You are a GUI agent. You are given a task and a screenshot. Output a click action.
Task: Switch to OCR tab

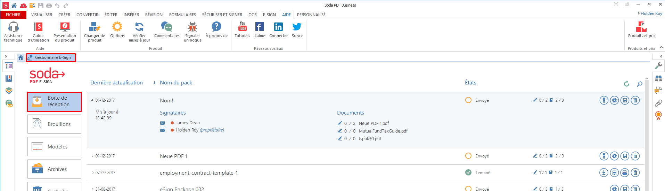[253, 15]
